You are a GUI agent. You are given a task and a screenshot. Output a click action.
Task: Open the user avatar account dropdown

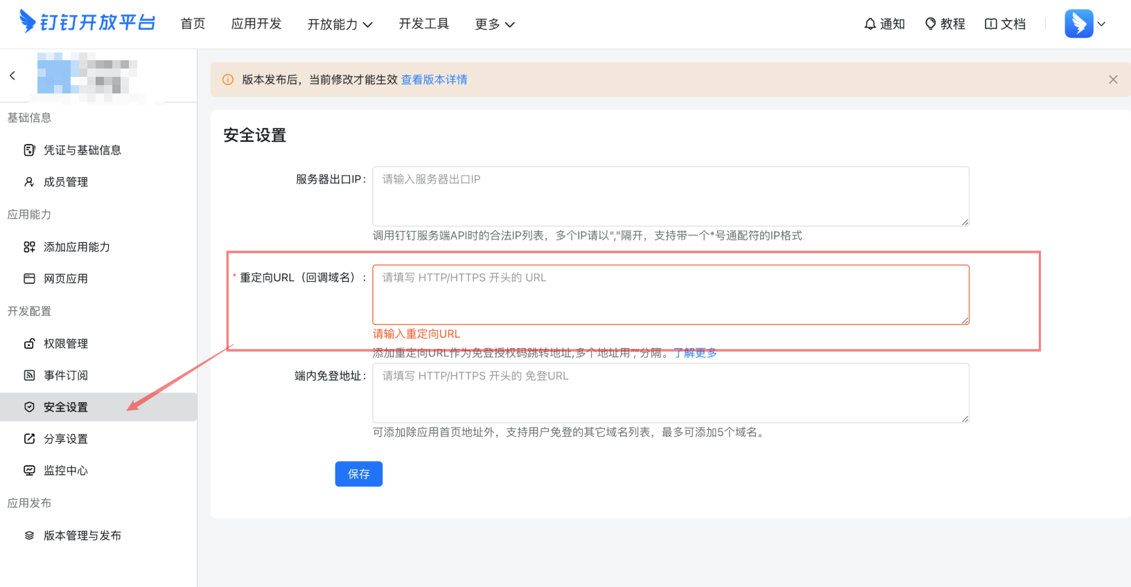point(1085,24)
